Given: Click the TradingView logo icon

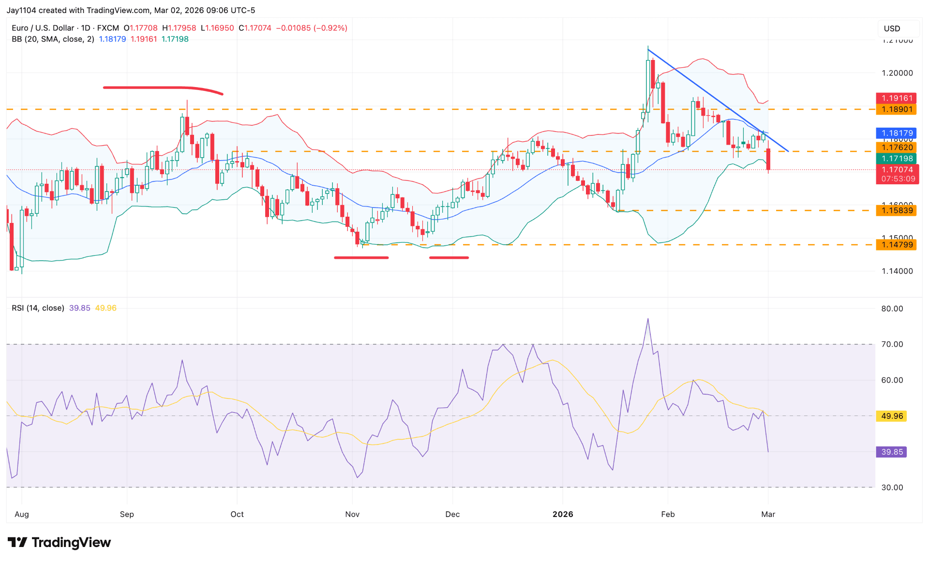Looking at the screenshot, I should click(18, 543).
